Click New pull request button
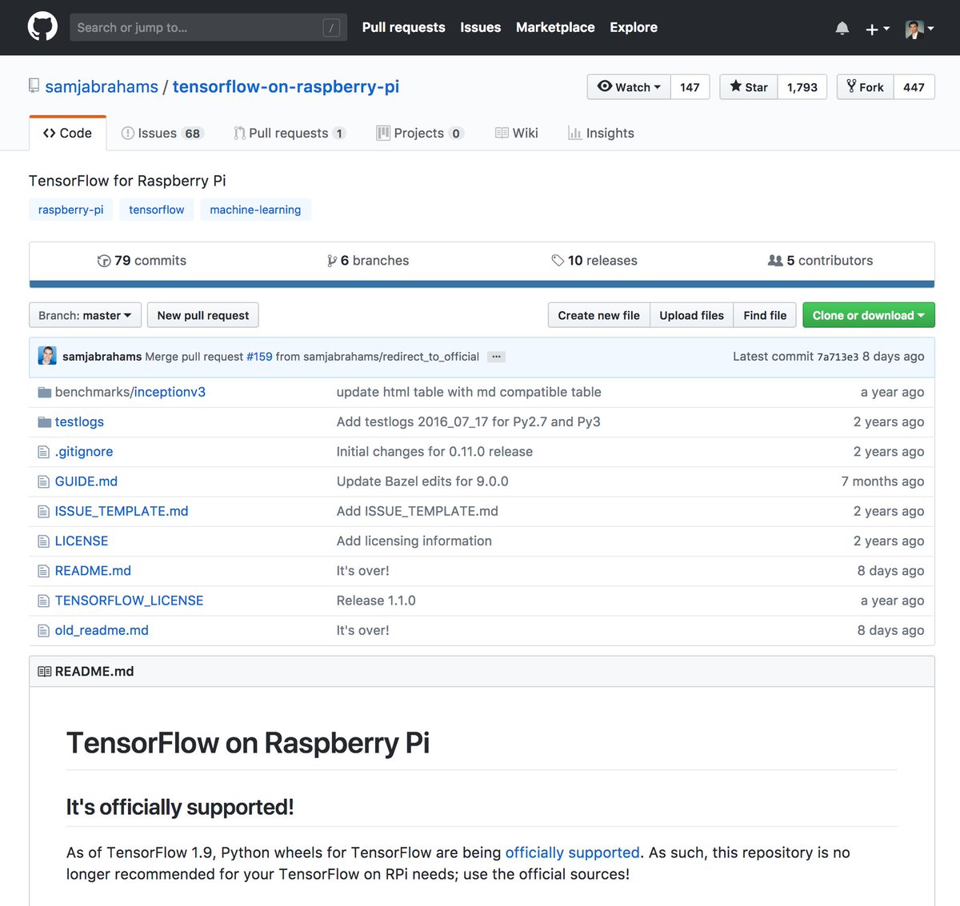Screen dimensions: 960x906 tap(203, 315)
